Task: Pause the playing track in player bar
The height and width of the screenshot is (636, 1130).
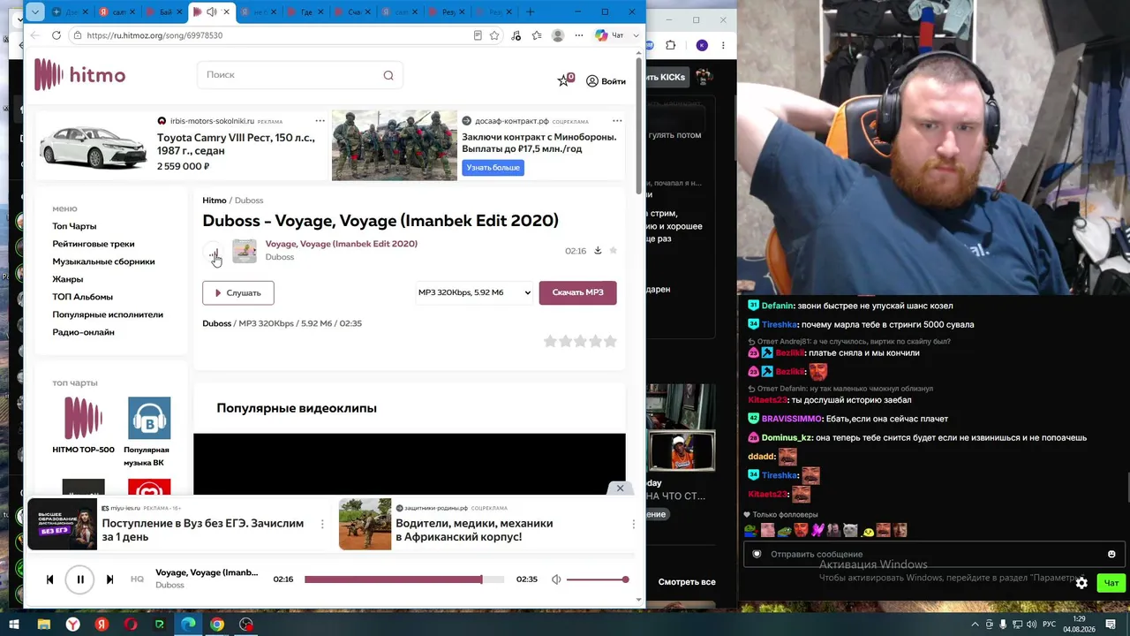Action: coord(79,579)
